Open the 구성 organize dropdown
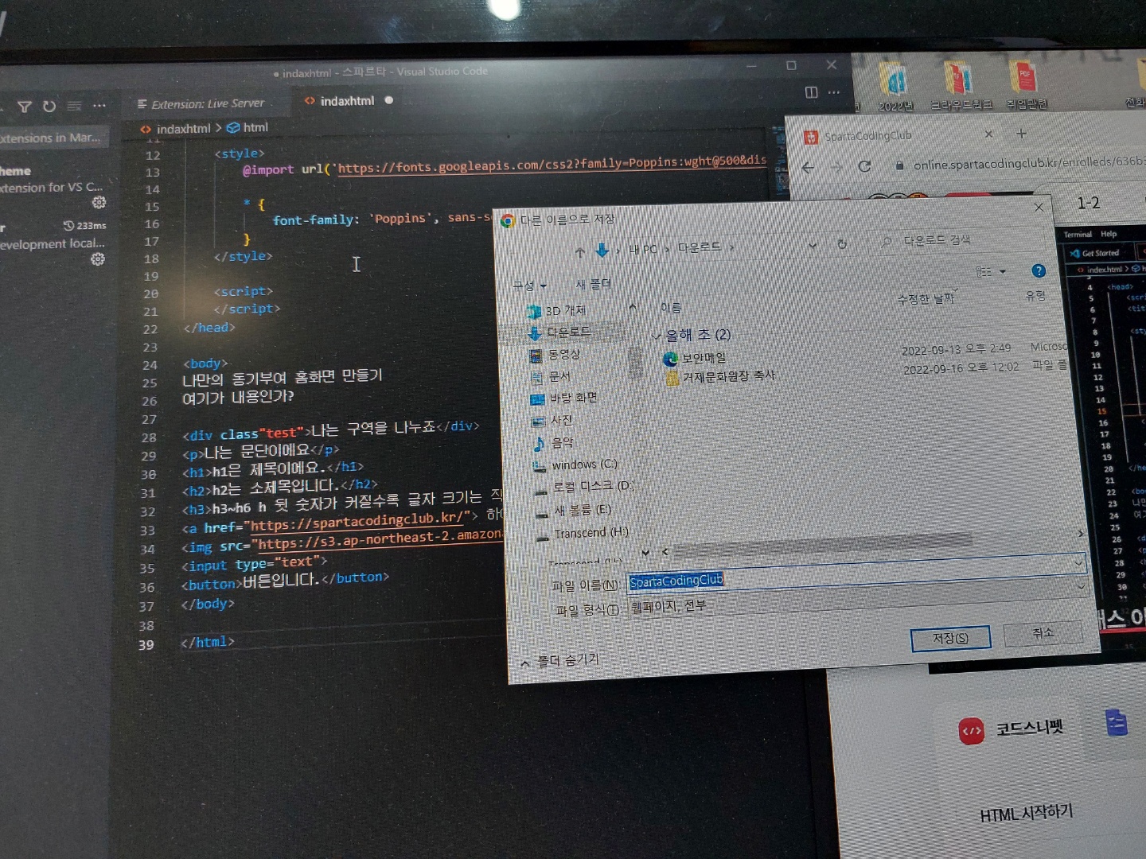Image resolution: width=1146 pixels, height=859 pixels. pos(529,286)
